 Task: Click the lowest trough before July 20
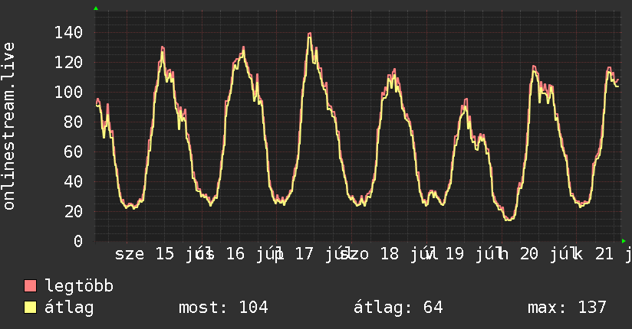[x=509, y=219]
